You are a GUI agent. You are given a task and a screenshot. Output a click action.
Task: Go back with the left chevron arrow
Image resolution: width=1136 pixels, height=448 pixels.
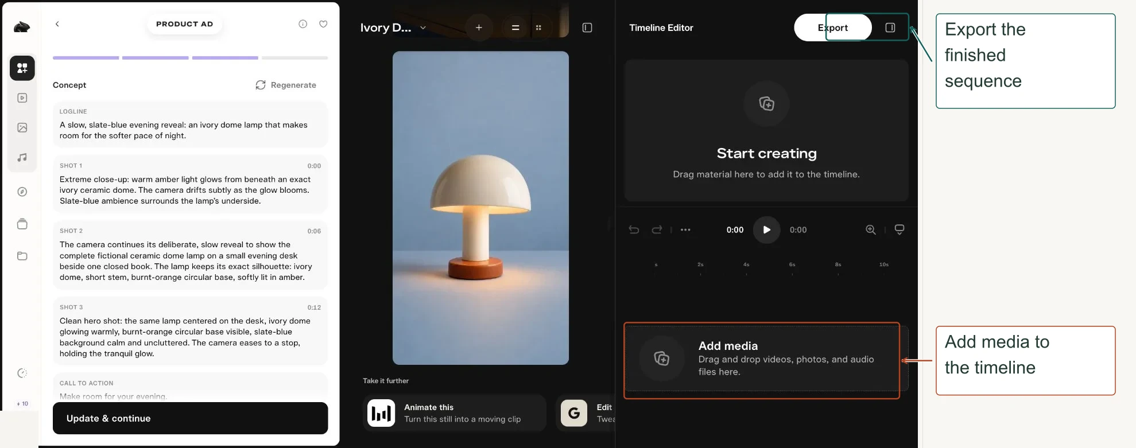click(x=57, y=24)
